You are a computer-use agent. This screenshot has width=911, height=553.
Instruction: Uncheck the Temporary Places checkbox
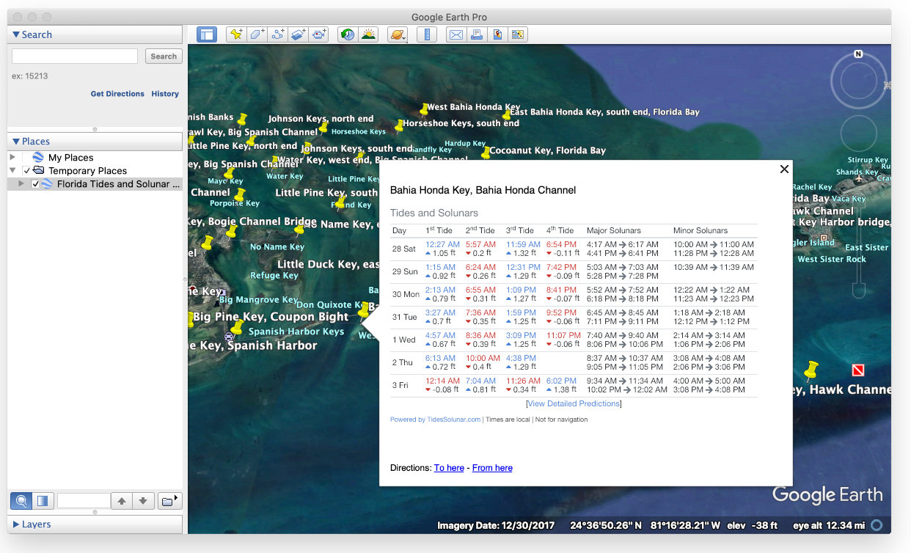(x=27, y=171)
